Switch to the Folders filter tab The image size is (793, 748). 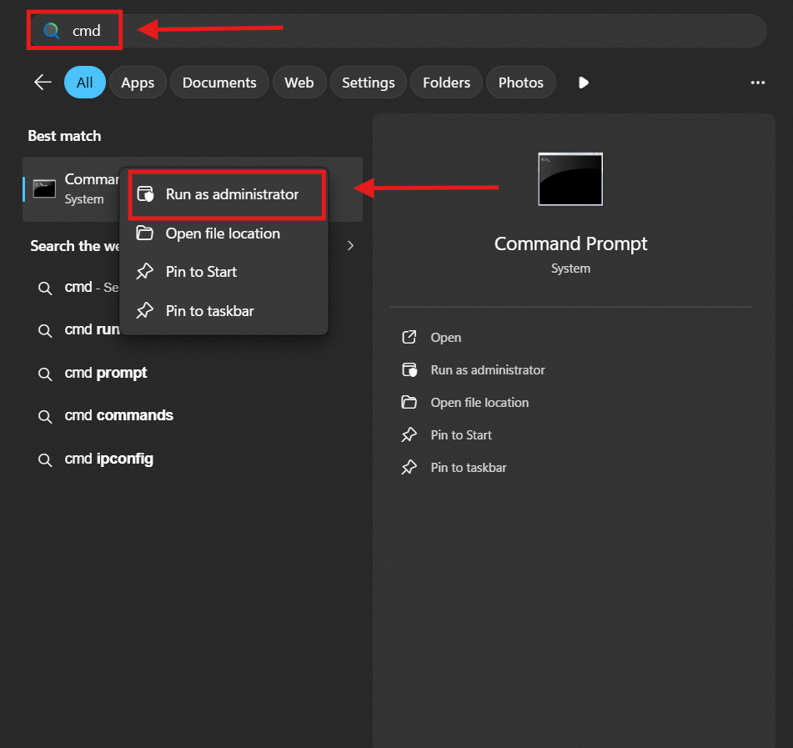click(x=446, y=83)
